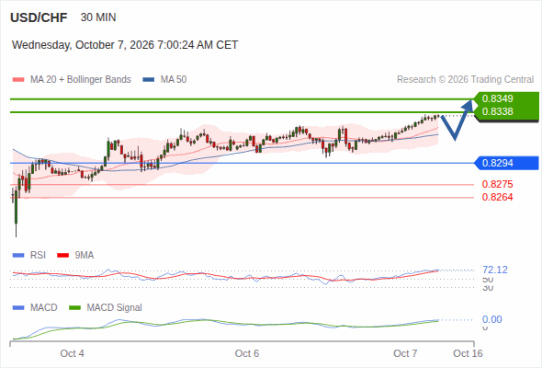This screenshot has height=368, width=542.
Task: Click the MA 20 + Bollinger Bands label
Action: tap(81, 80)
